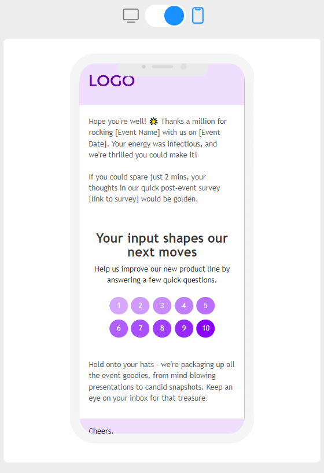Pick rating circle number 7
The width and height of the screenshot is (324, 473).
coord(140,328)
